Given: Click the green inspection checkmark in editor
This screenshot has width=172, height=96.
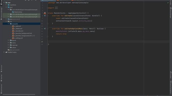Looking at the screenshot, I should 168,3.
